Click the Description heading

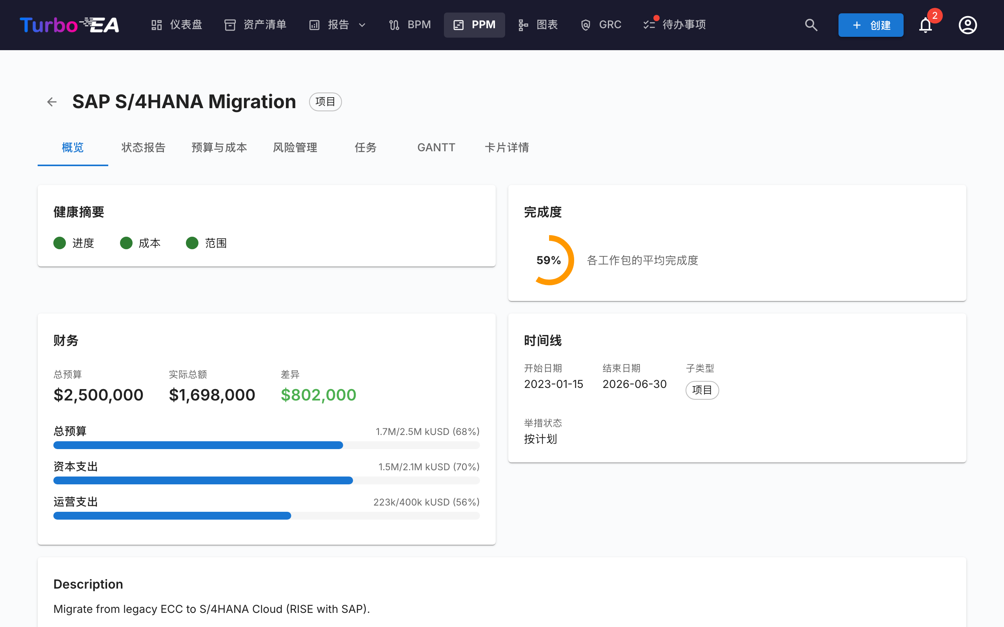pos(88,584)
